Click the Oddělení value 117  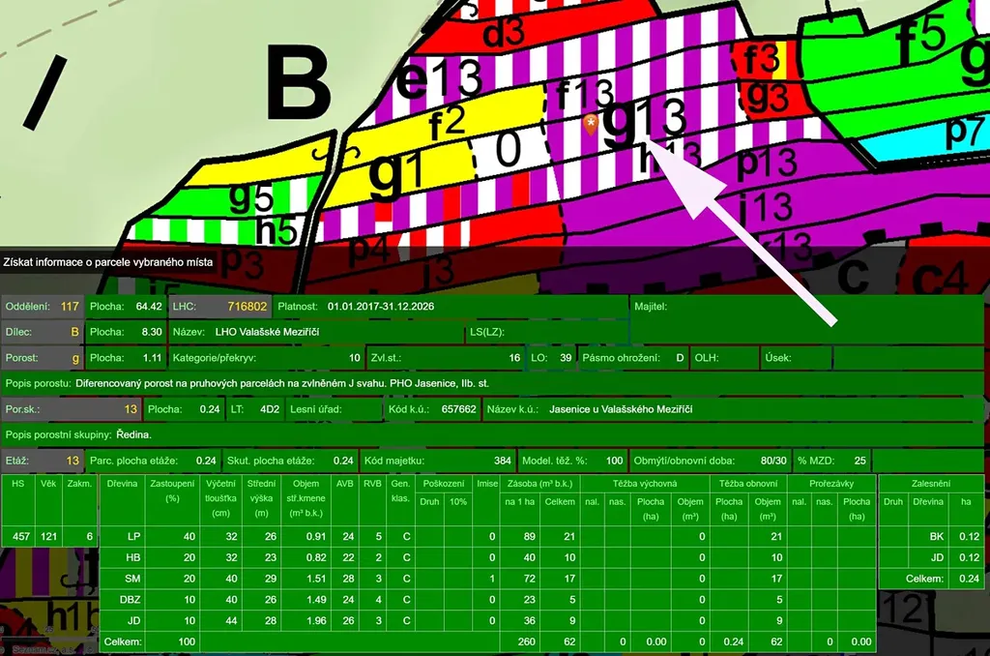tap(70, 306)
